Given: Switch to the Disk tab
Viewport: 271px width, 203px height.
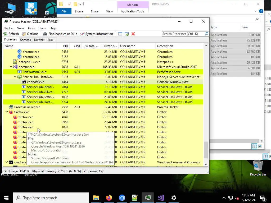Looking at the screenshot, I should tap(51, 40).
